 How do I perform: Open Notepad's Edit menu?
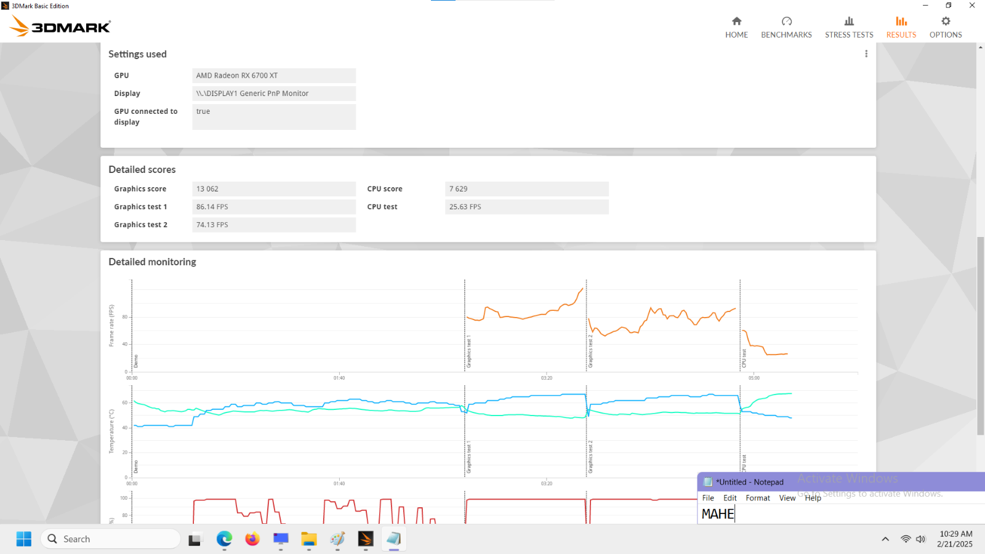[730, 498]
